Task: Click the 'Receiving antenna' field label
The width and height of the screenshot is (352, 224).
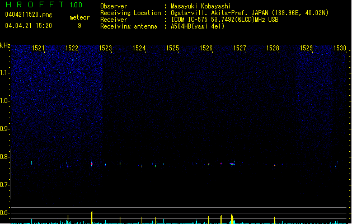Action: click(x=129, y=26)
